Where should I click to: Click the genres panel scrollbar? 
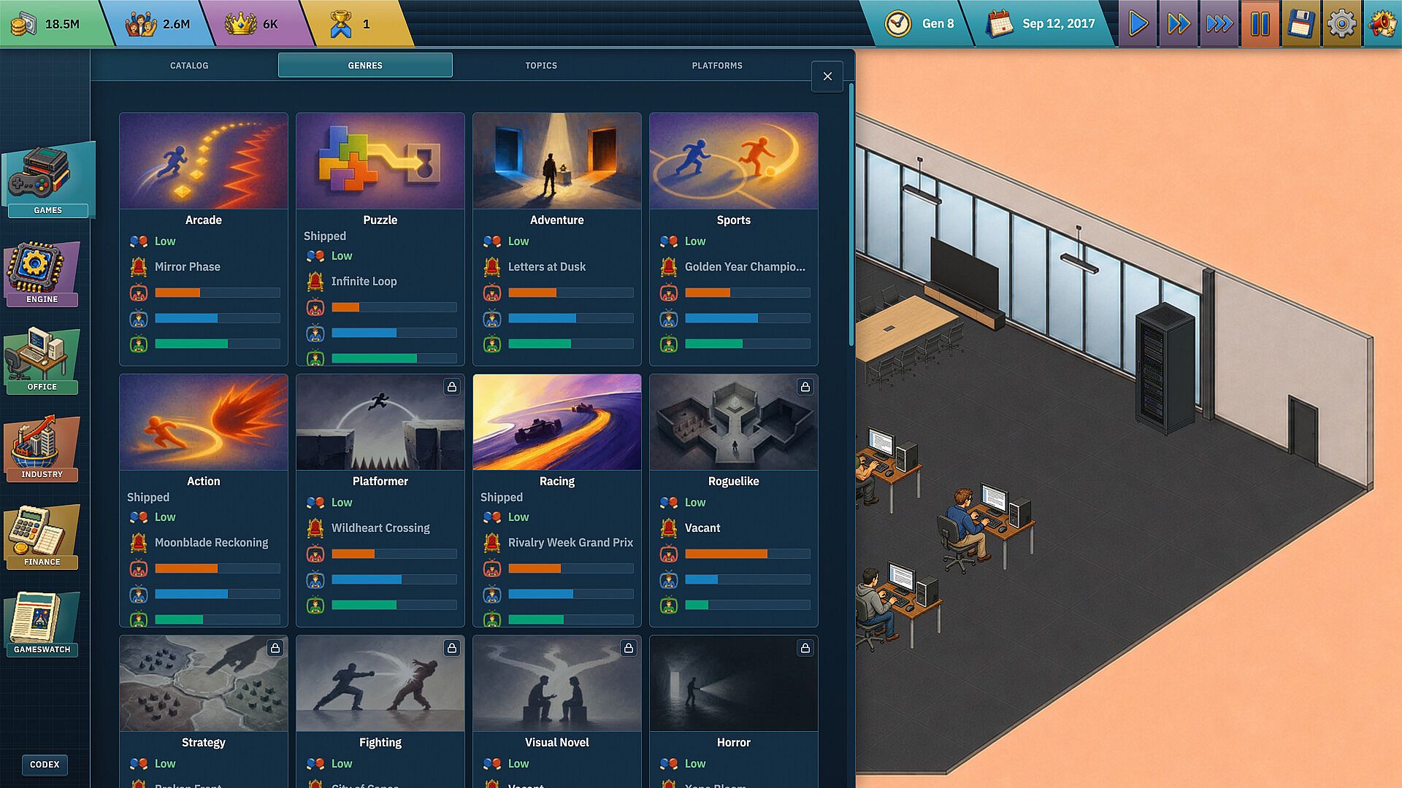[851, 215]
